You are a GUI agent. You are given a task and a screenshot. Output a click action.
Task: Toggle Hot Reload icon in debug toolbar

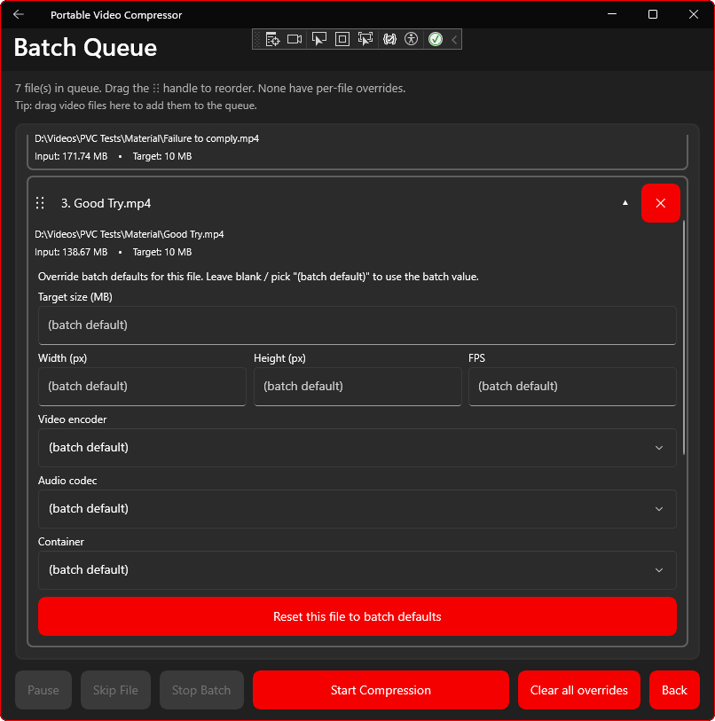point(389,40)
